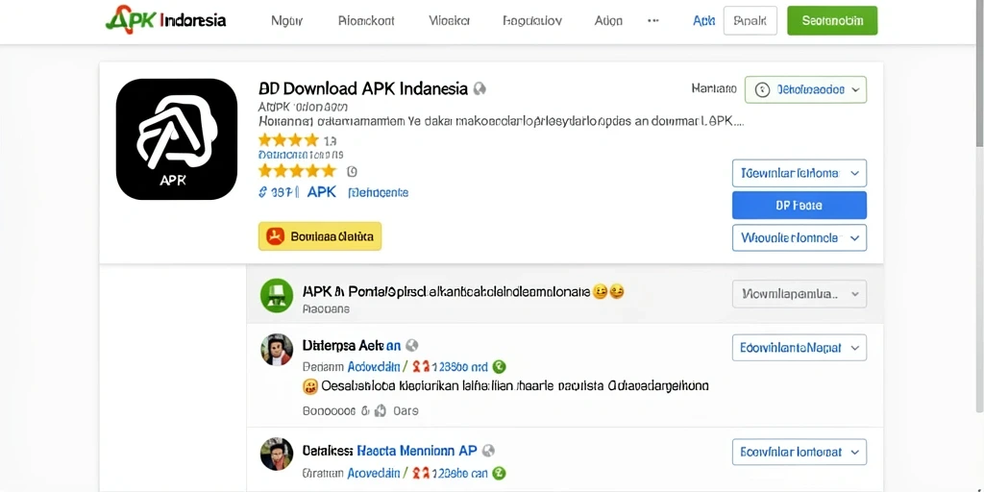Open the Pioneckont nav item
This screenshot has width=984, height=492.
coord(366,21)
